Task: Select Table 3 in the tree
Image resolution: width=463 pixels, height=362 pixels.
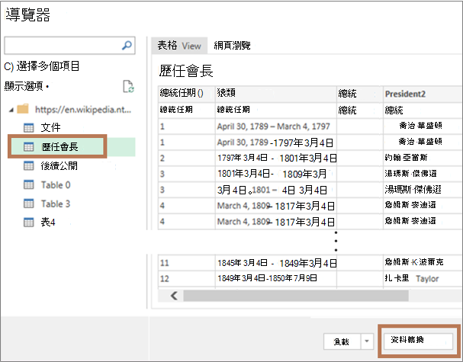Action: (56, 203)
